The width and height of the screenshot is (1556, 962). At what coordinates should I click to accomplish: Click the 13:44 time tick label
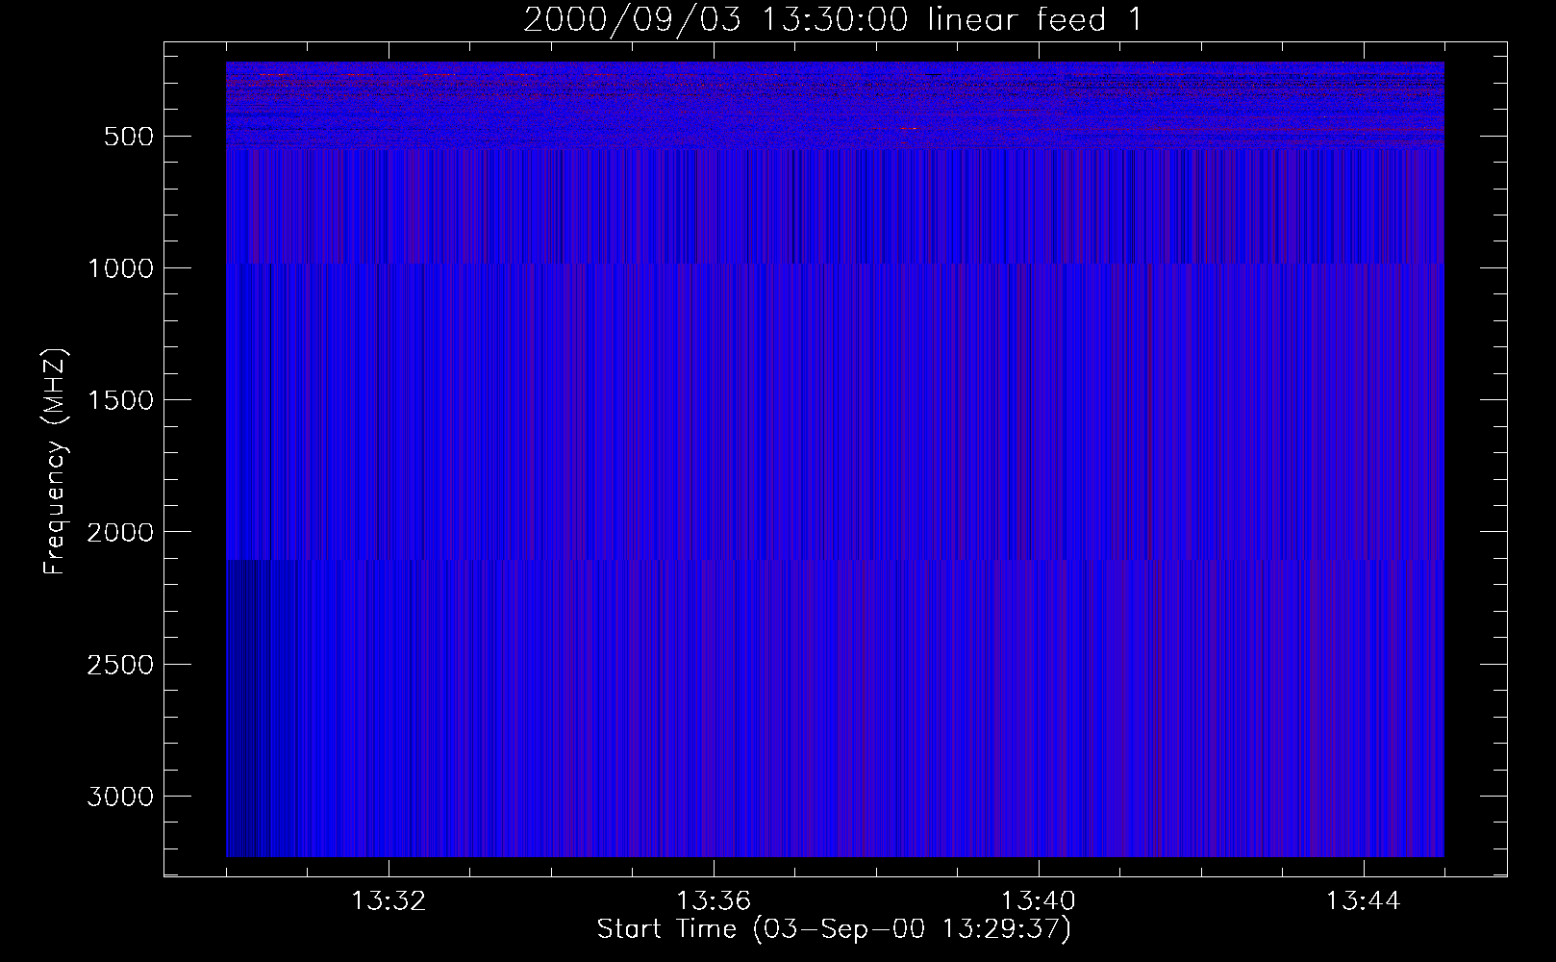(1364, 901)
